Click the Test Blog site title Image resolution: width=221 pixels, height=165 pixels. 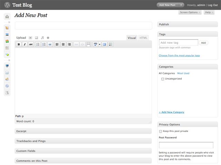(22, 5)
